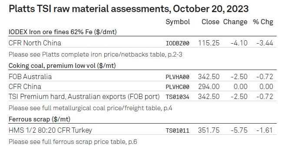The height and width of the screenshot is (156, 288).
Task: Select the Close column header
Action: [210, 22]
